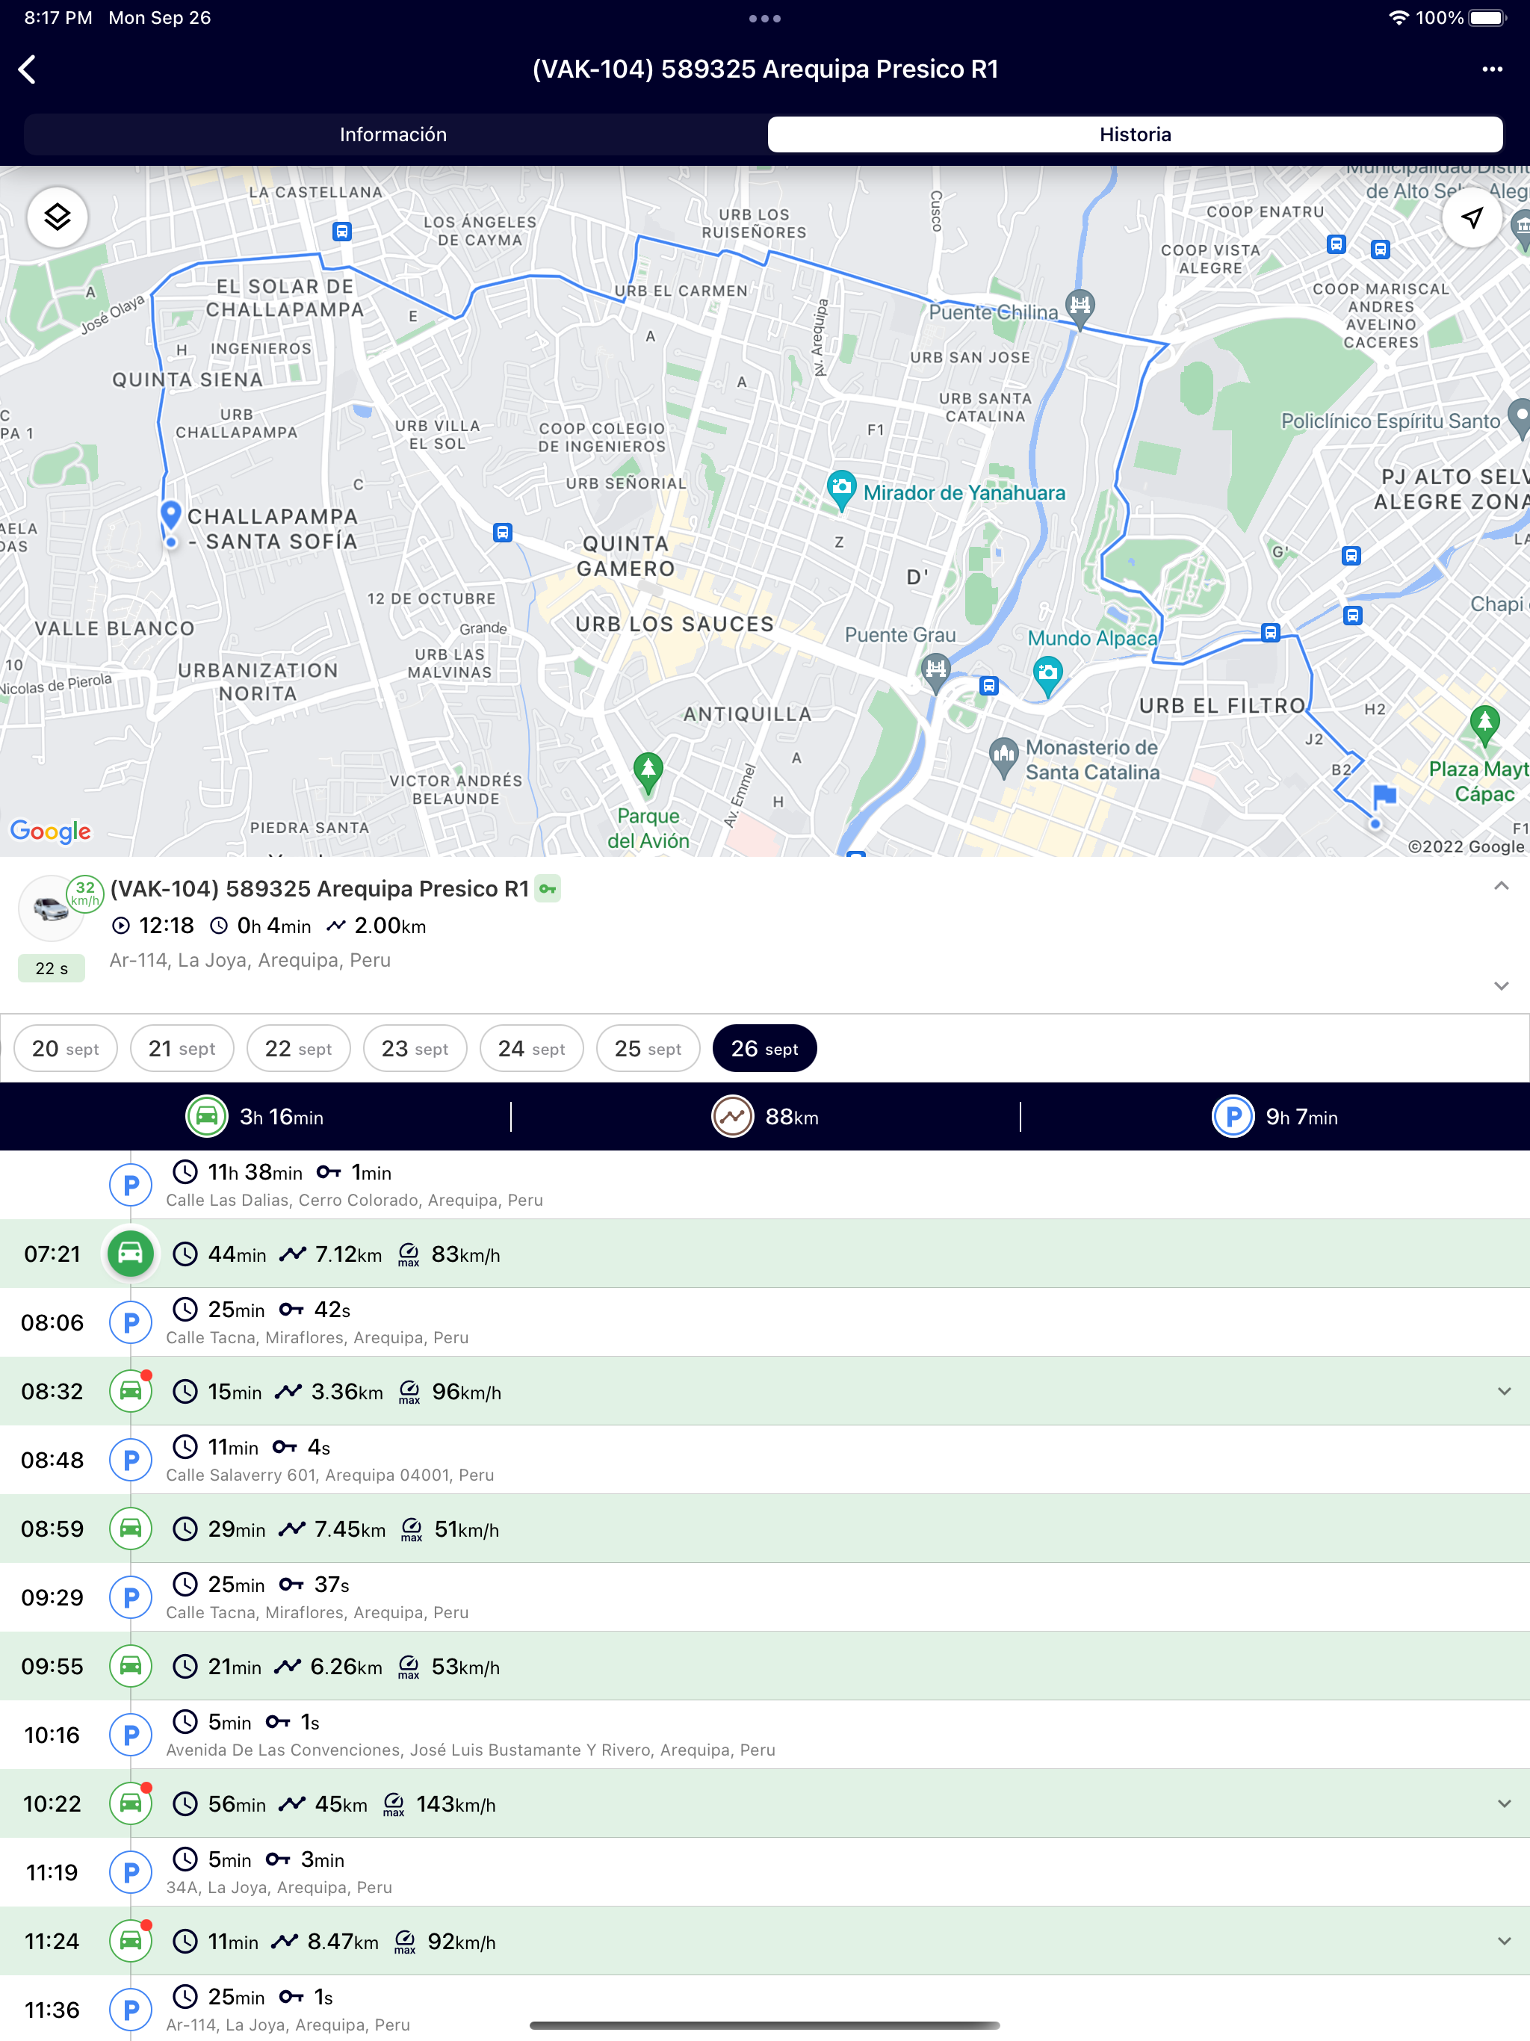Open the three-dot more options menu
The width and height of the screenshot is (1530, 2041).
coord(1492,69)
